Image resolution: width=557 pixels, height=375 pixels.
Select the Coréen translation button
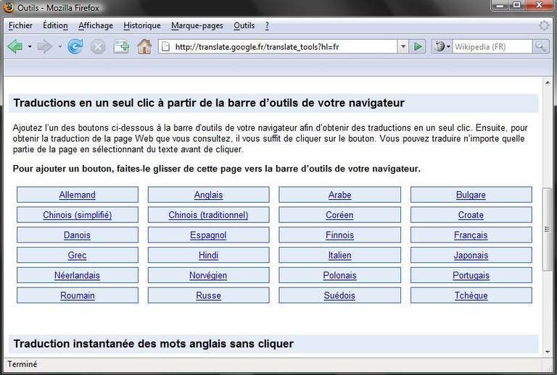(339, 215)
